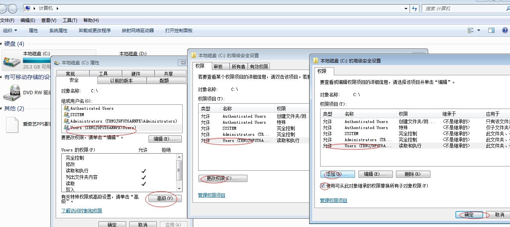This screenshot has height=227, width=510.
Task: Toggle the replace child object permissions checkbox
Action: coord(323,186)
